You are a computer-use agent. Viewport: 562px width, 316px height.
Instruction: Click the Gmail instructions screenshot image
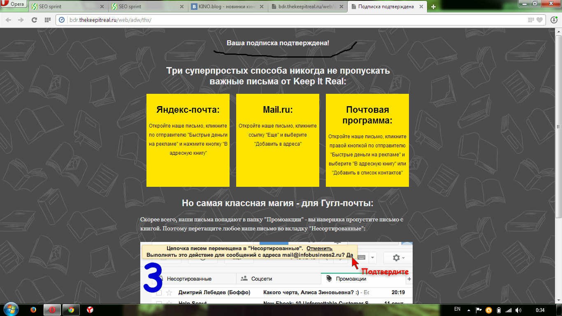tap(276, 273)
